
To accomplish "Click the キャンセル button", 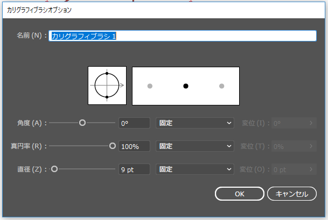I will 292,194.
